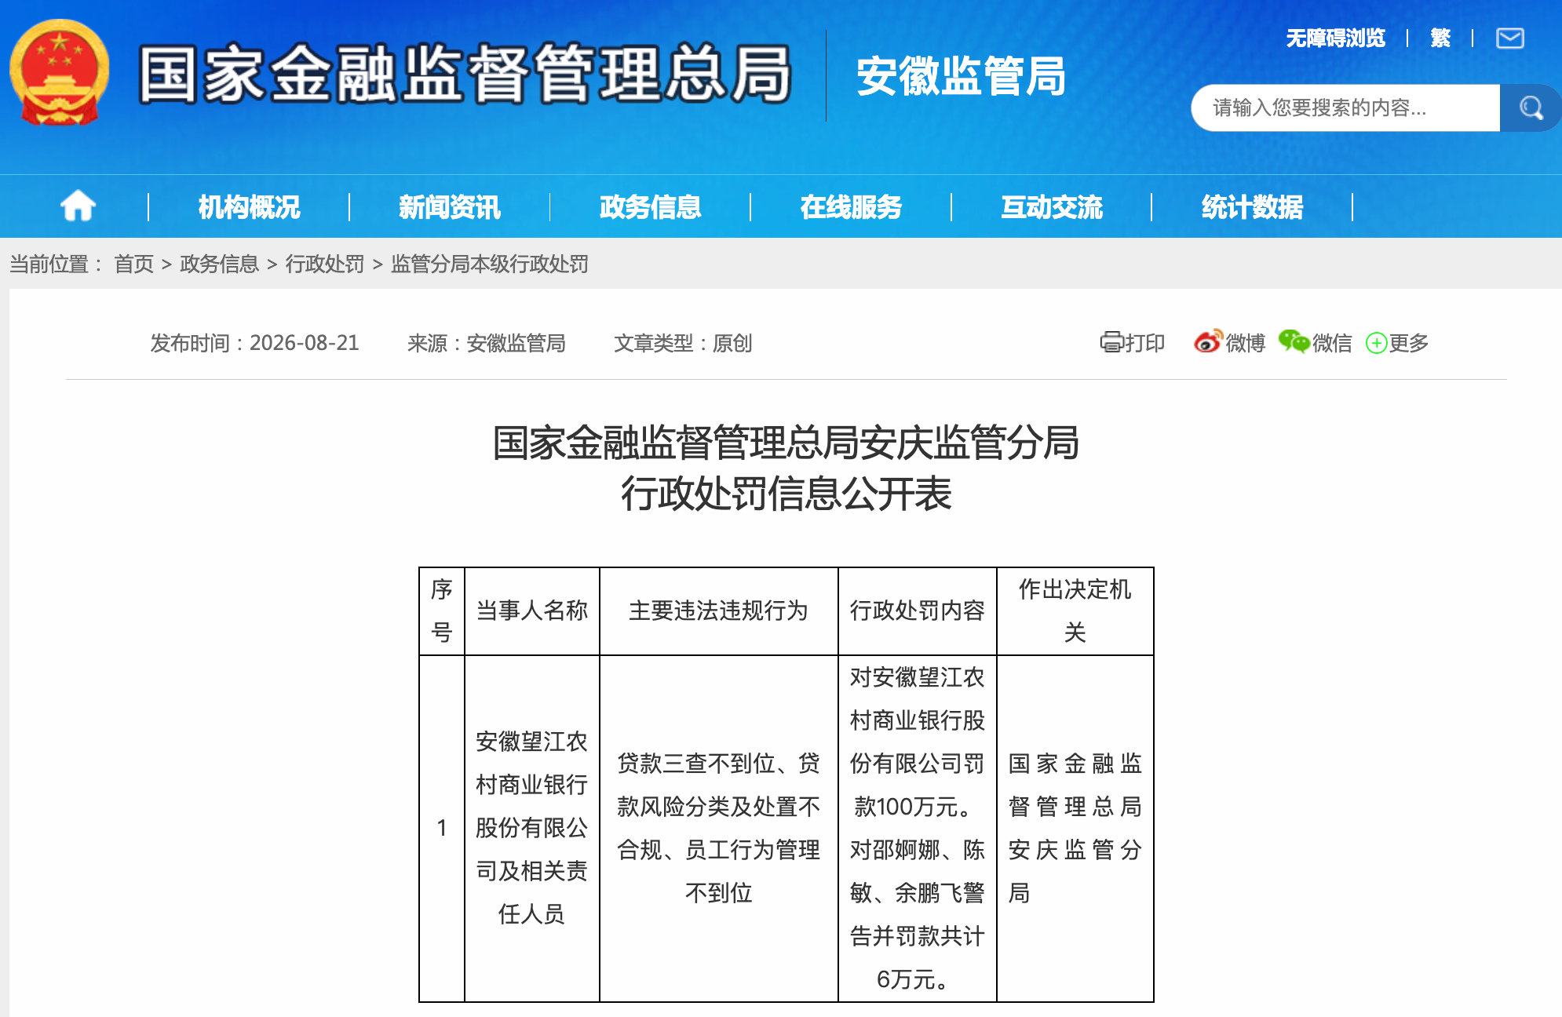1562x1017 pixels.
Task: Click the 安徽望江农村商业银行 party name cell
Action: point(532,828)
